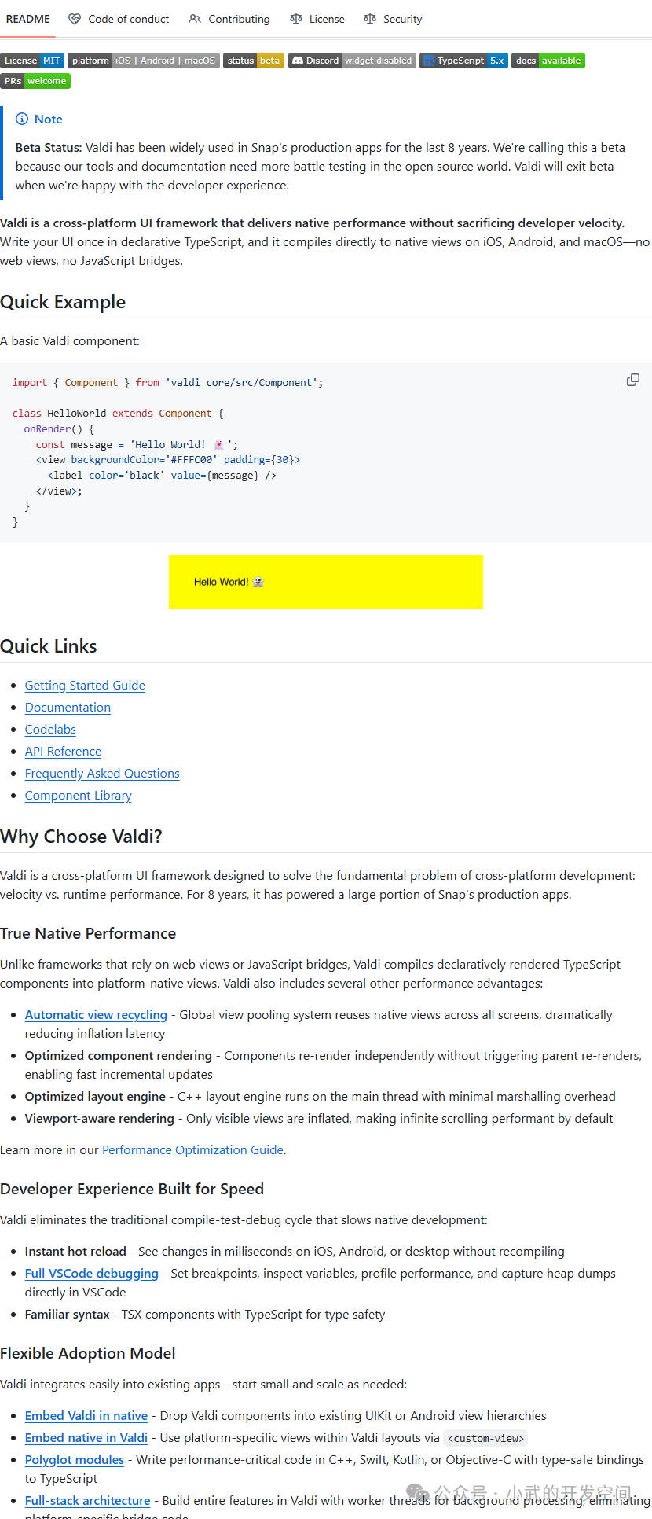Click the Contributing people icon

(195, 19)
